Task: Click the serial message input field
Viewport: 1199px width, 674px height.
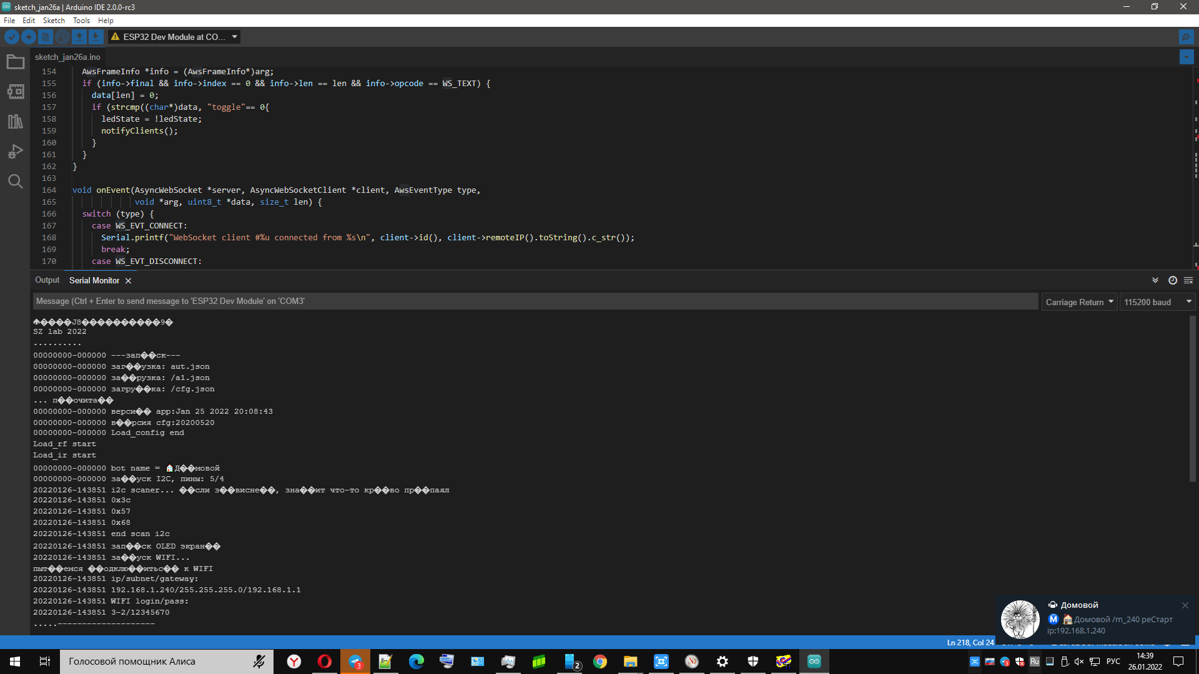Action: point(535,301)
